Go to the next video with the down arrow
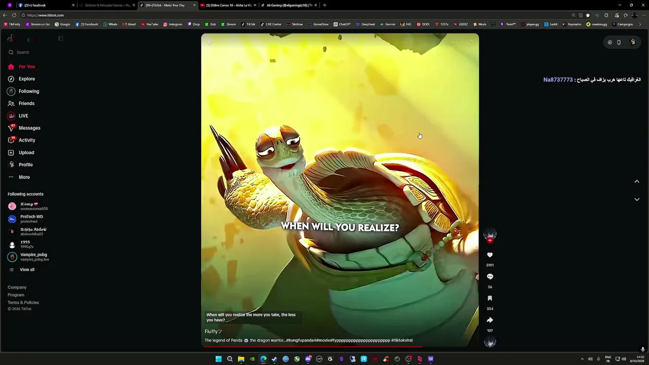Viewport: 649px width, 365px height. click(x=637, y=199)
